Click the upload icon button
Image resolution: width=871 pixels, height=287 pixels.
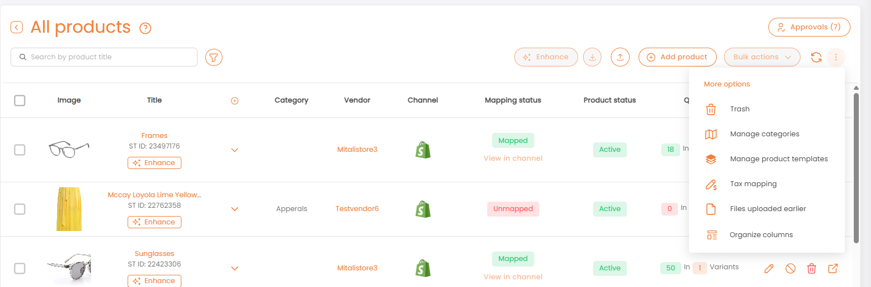[620, 57]
